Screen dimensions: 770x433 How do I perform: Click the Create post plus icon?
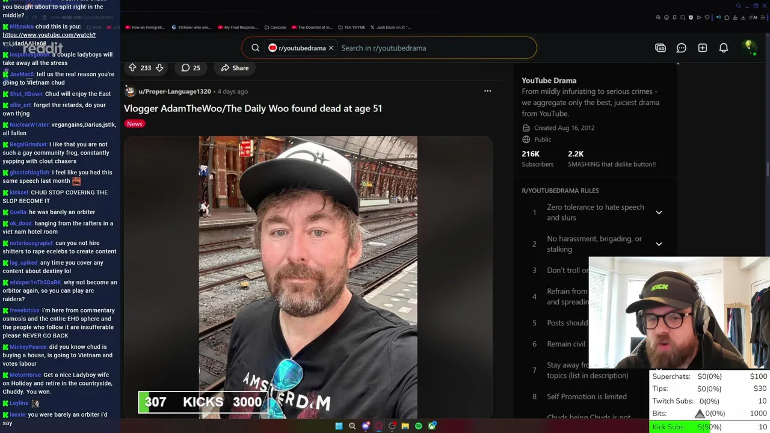point(703,48)
